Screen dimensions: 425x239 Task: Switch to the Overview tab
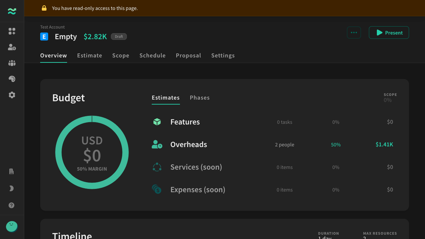(53, 55)
